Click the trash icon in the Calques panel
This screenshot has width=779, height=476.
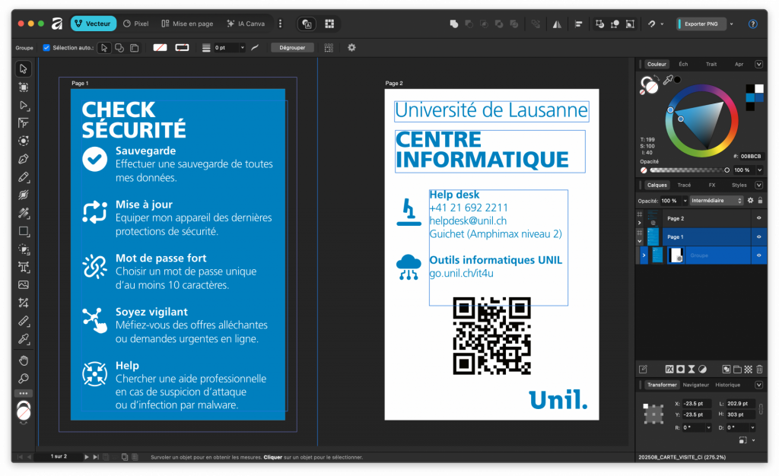pos(758,368)
